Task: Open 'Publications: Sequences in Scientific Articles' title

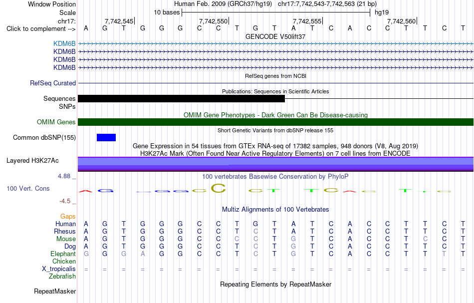Action: pos(275,91)
